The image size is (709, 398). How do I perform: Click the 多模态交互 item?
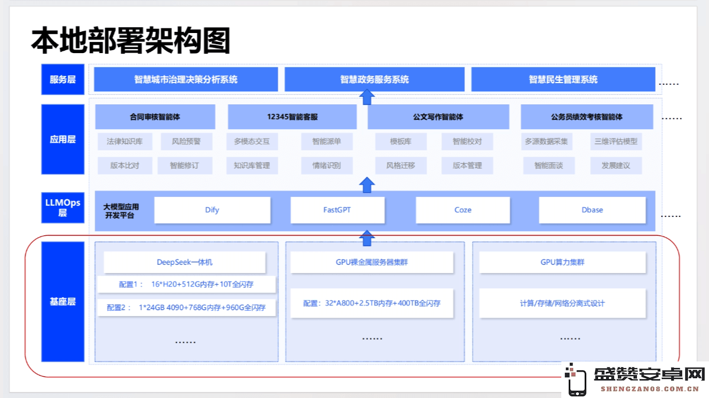click(252, 142)
